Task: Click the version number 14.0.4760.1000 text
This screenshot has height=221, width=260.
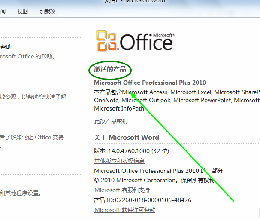Action: point(131,151)
